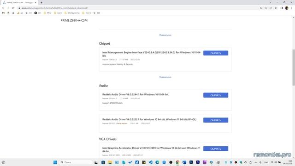Show hidden system tray icons

tap(255, 162)
